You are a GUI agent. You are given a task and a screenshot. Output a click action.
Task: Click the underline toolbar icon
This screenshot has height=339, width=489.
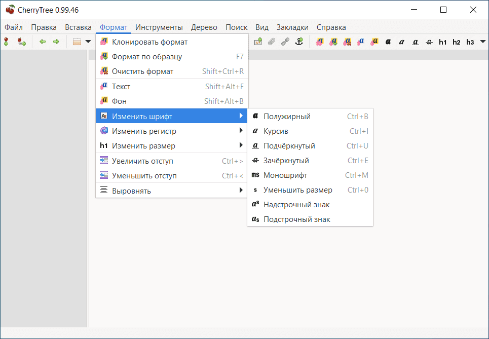pyautogui.click(x=416, y=42)
